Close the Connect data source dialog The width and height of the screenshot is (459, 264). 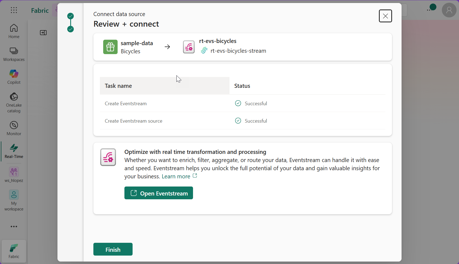(385, 16)
